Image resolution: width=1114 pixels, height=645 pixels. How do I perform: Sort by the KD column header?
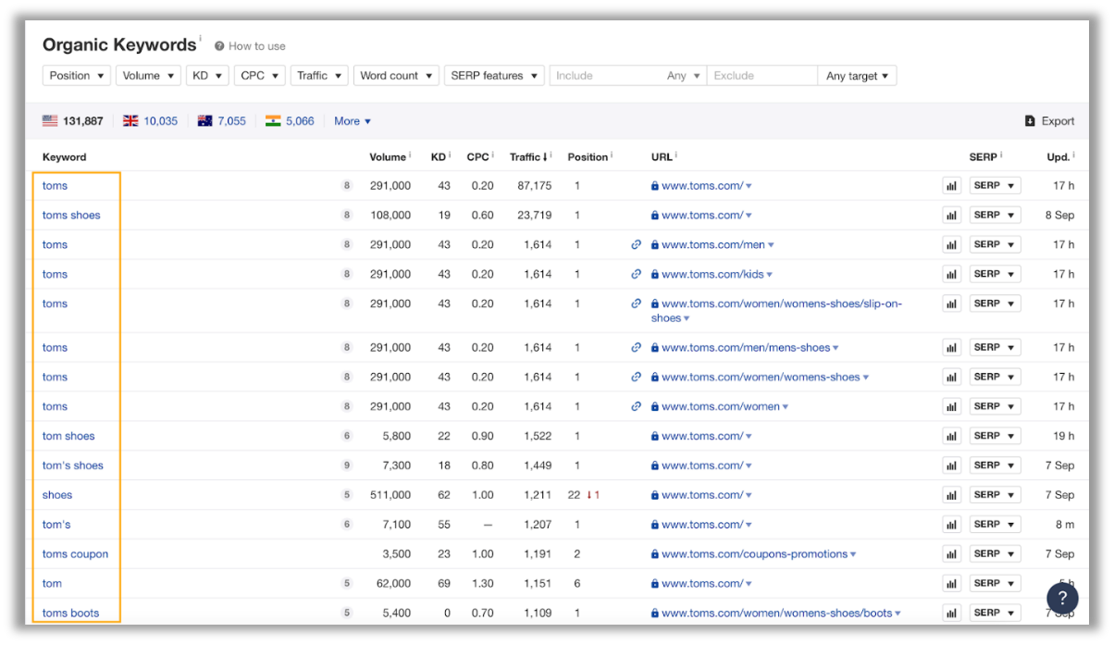(439, 157)
